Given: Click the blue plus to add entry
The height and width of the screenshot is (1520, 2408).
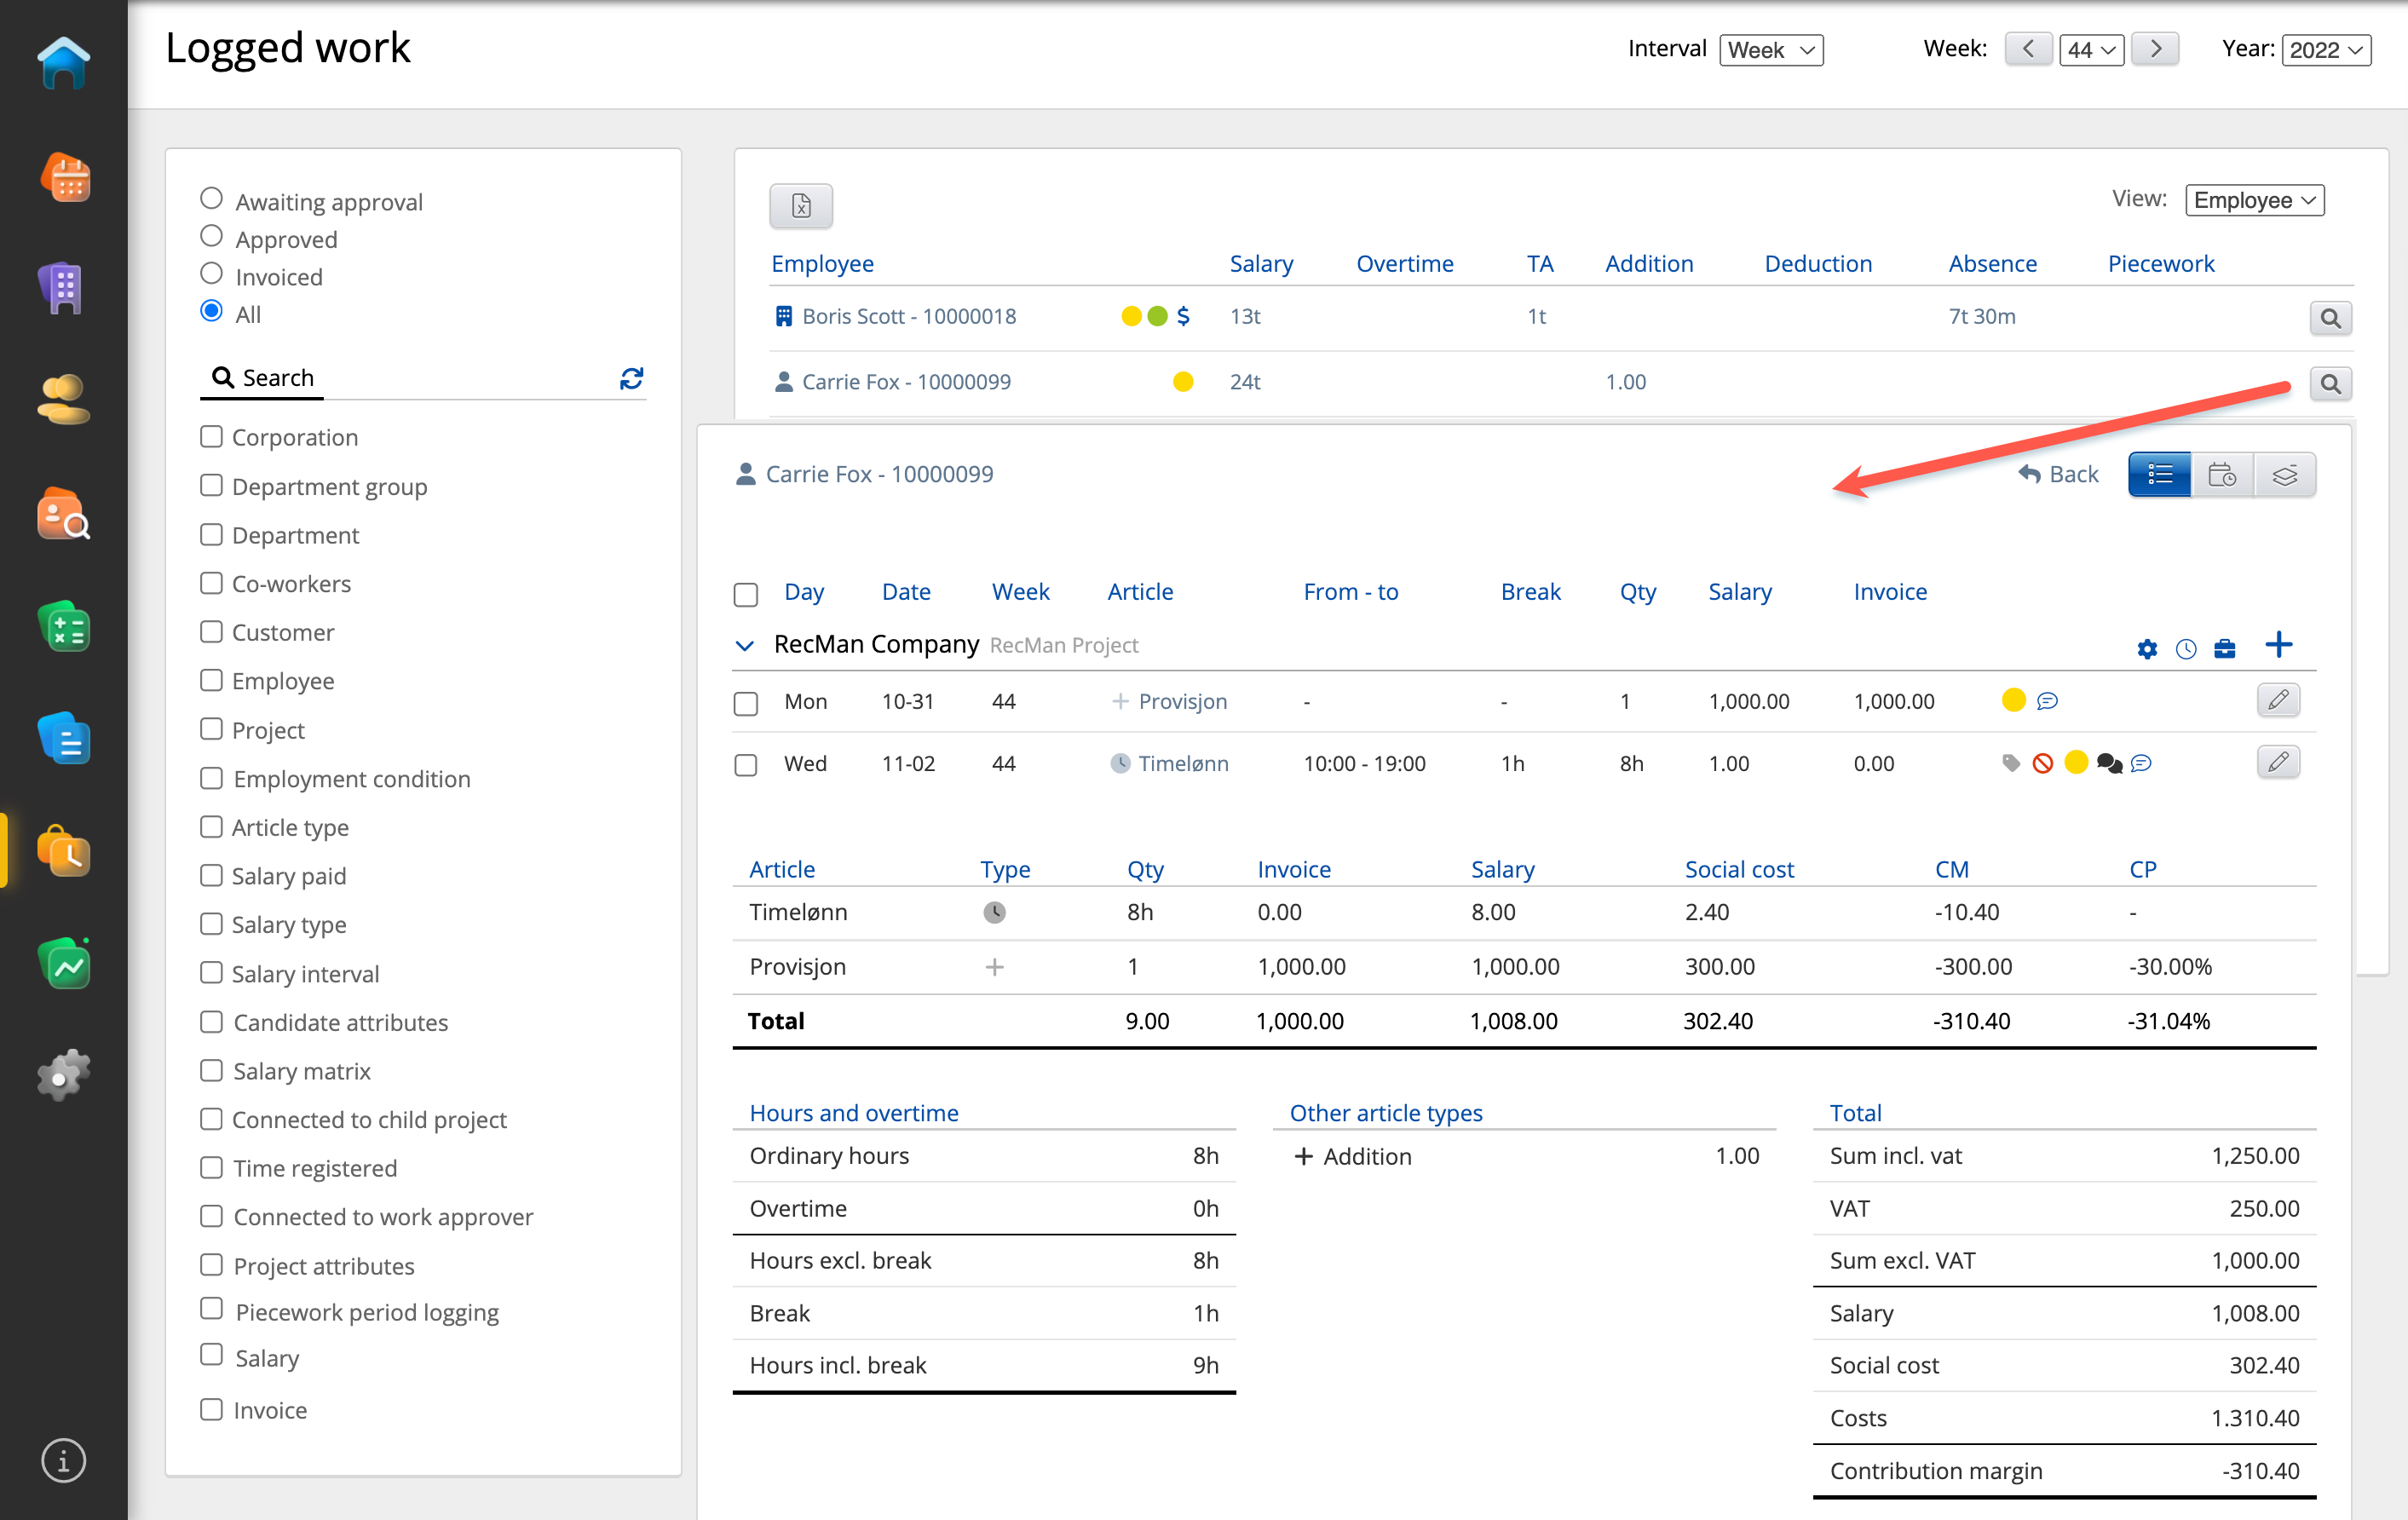Looking at the screenshot, I should coord(2278,645).
